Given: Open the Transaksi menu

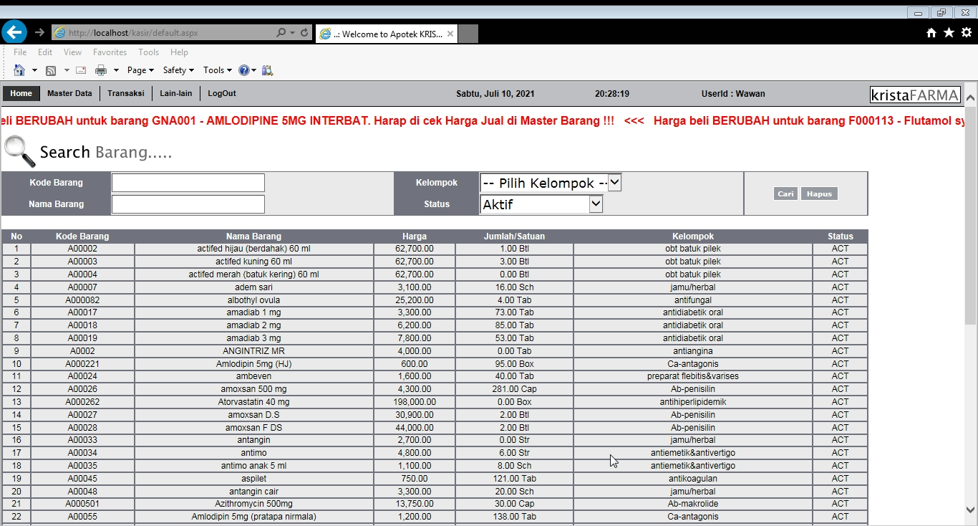Looking at the screenshot, I should click(126, 94).
